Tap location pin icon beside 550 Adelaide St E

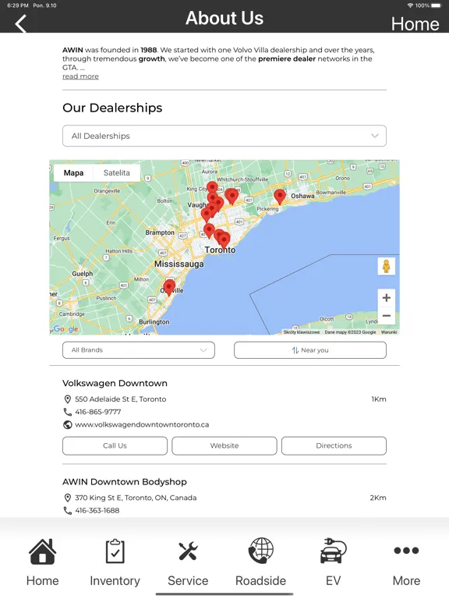click(68, 399)
